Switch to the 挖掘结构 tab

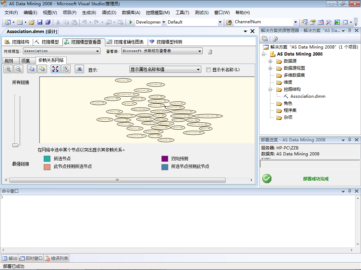click(17, 42)
